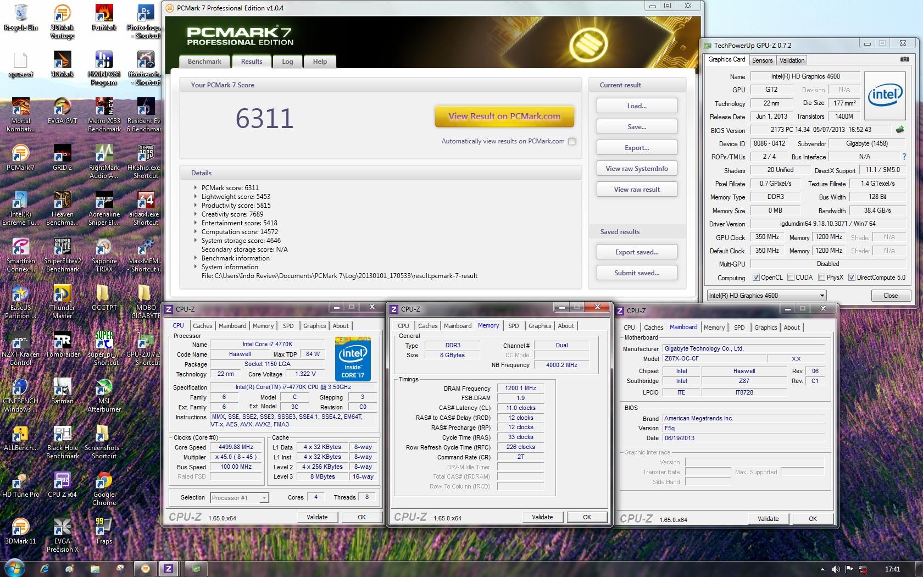This screenshot has height=577, width=923.
Task: Open the Tombraider desktop shortcut
Action: [62, 344]
